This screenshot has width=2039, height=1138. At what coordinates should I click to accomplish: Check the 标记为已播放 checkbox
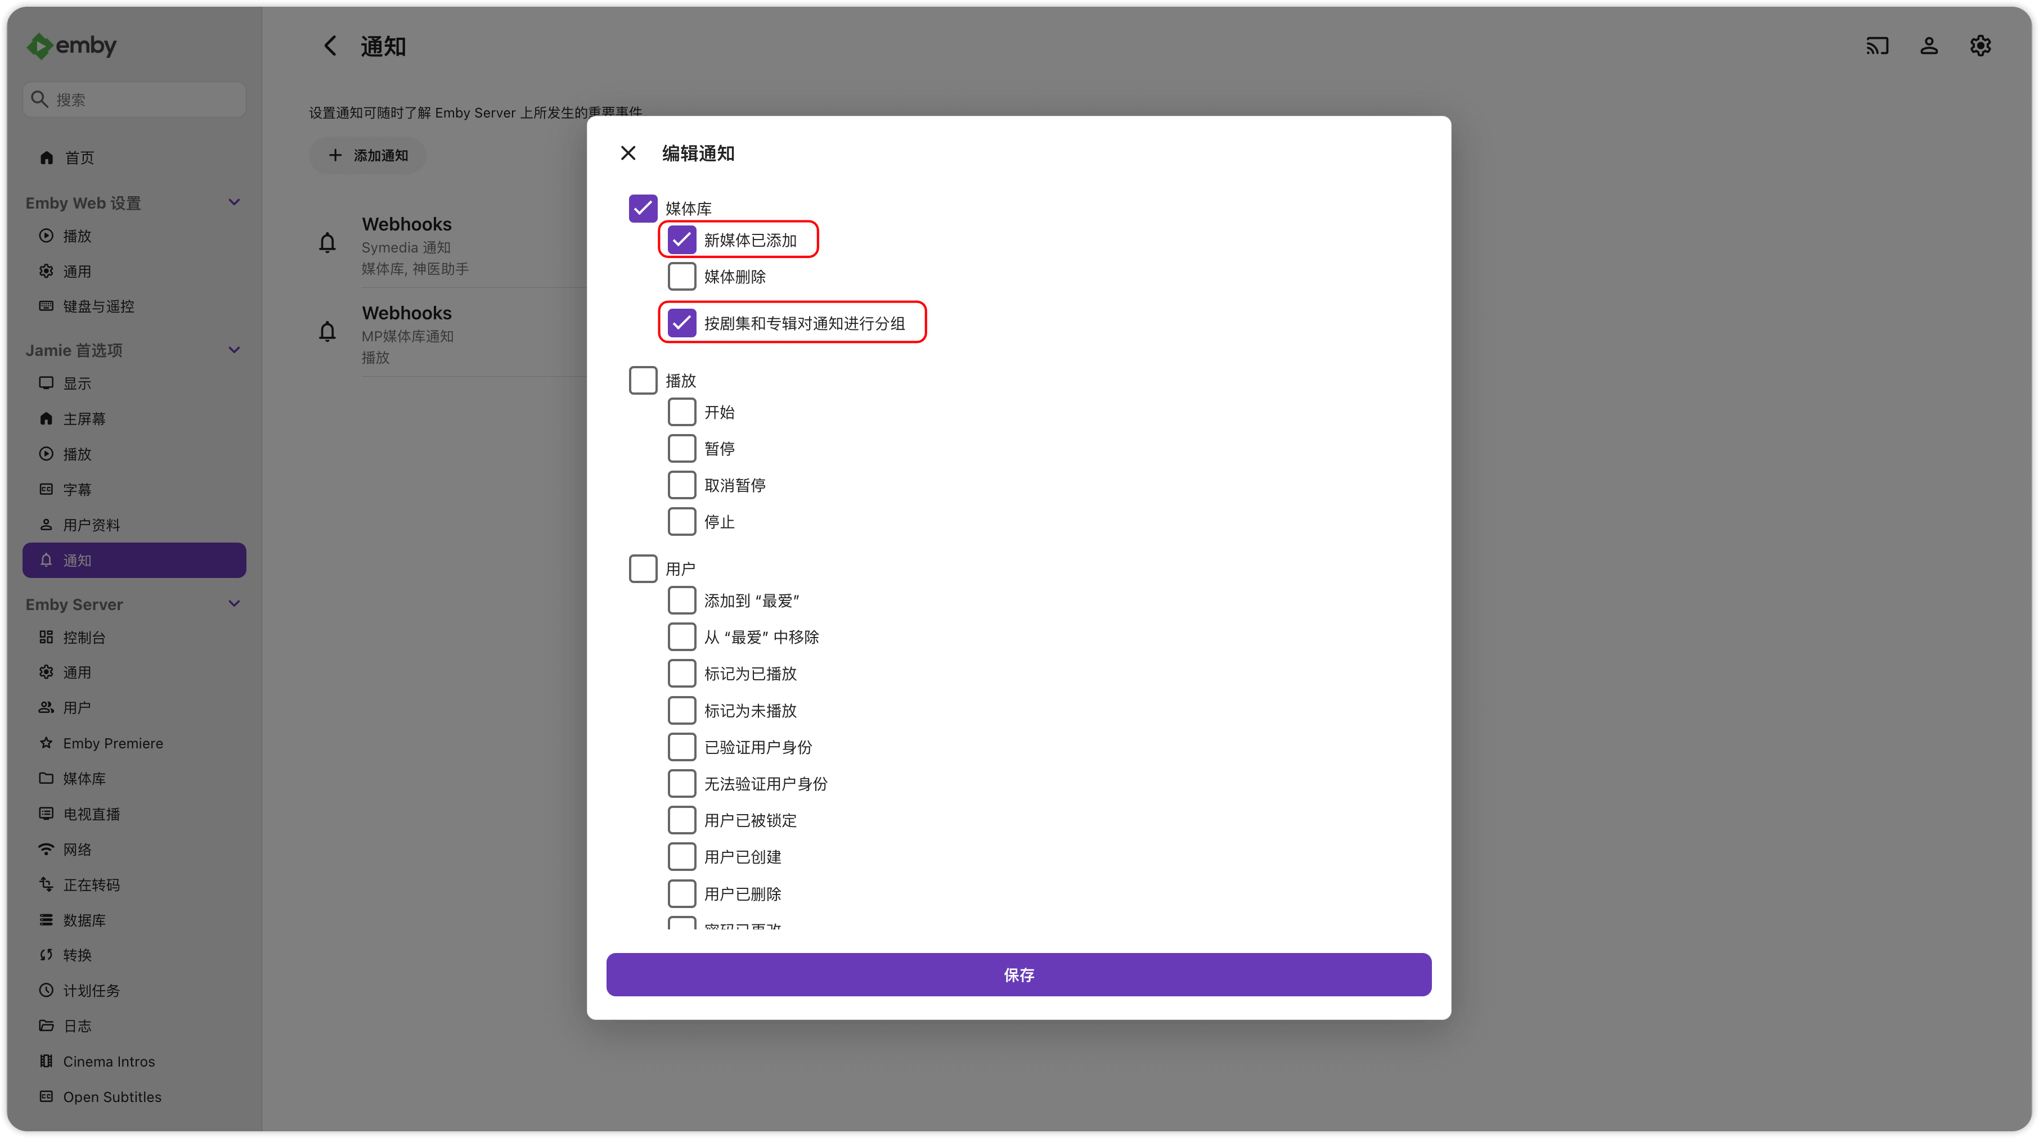(x=681, y=674)
